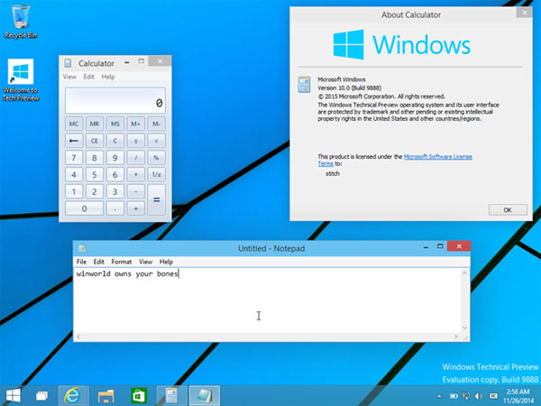
Task: Open the Notepad File menu
Action: click(x=82, y=262)
